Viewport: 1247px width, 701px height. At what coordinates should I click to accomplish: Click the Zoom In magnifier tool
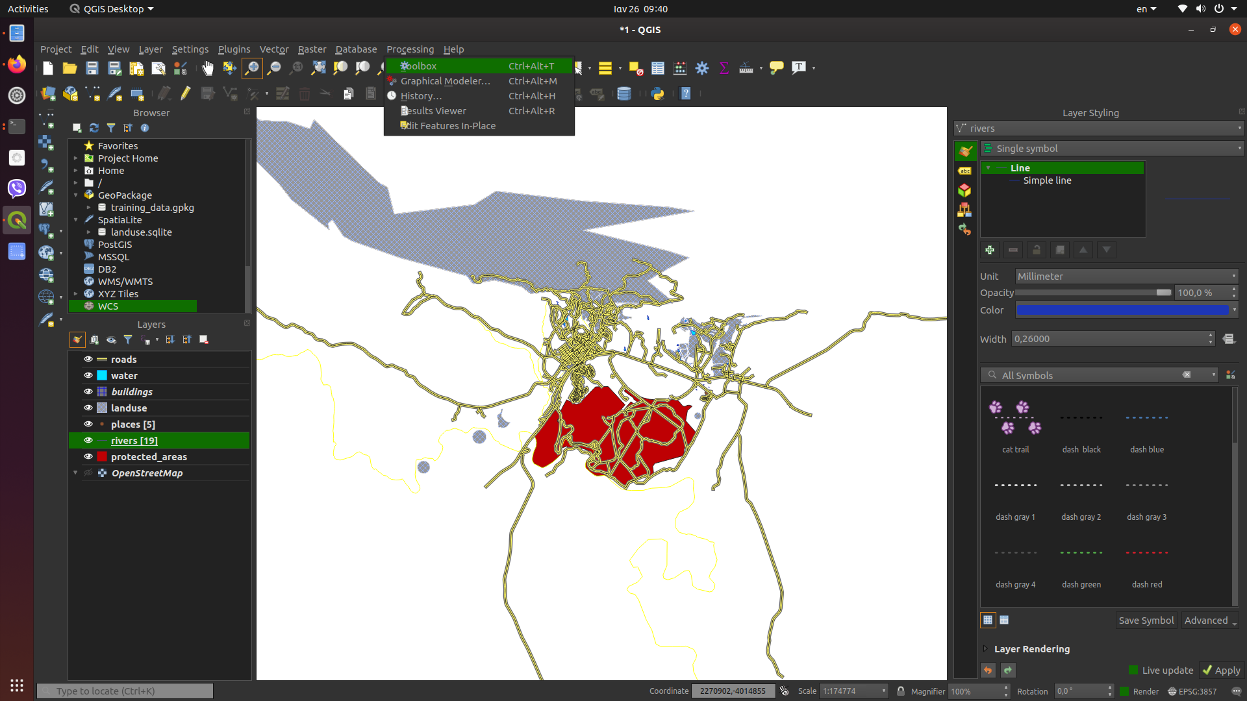pos(251,68)
